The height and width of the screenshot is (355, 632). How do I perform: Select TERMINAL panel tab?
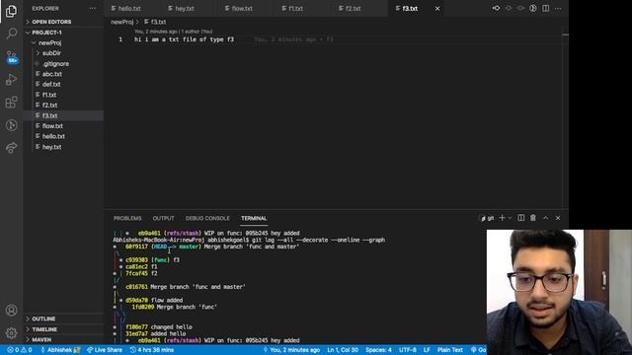coord(254,218)
